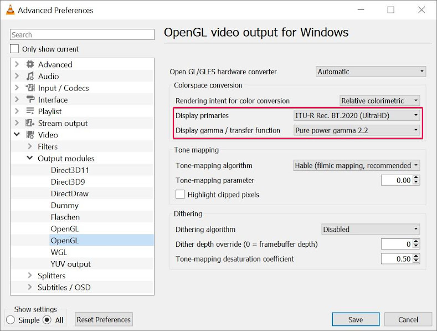437x331 pixels.
Task: Close the Advanced Preferences window
Action: tap(421, 10)
